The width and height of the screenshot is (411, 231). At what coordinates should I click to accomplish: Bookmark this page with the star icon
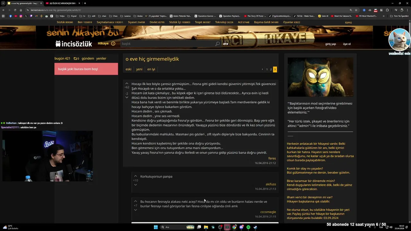tap(356, 10)
